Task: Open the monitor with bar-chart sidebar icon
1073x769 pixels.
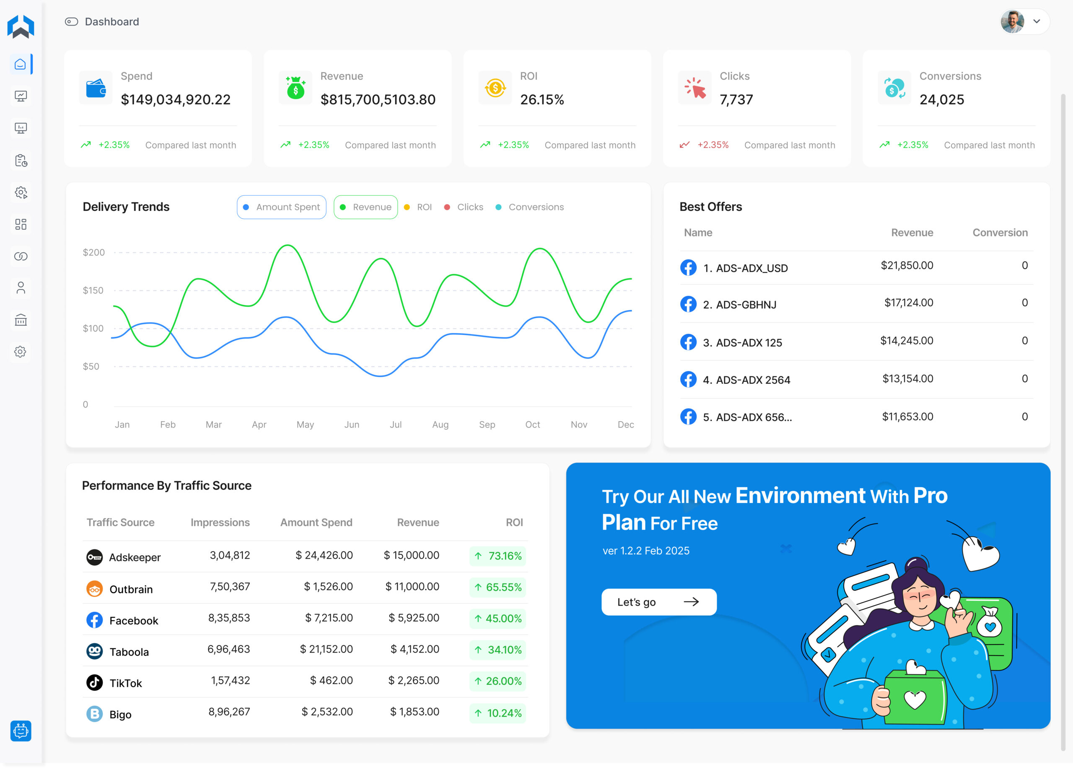Action: point(21,128)
